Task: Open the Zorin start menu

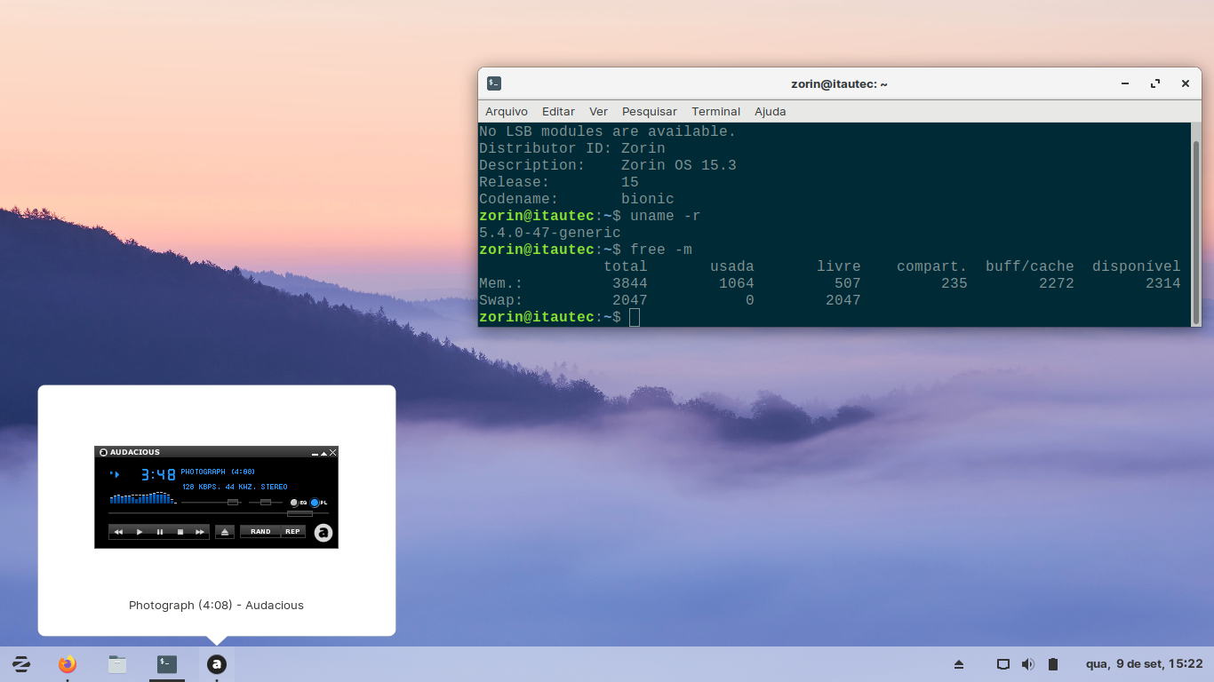Action: (20, 664)
